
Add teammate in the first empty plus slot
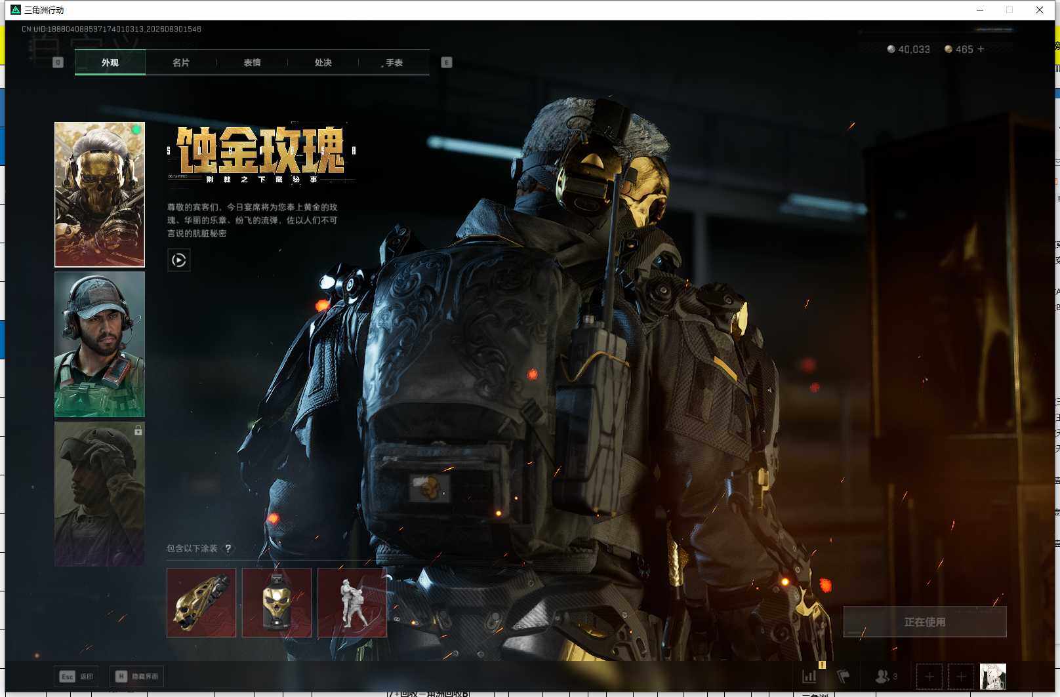(x=929, y=676)
